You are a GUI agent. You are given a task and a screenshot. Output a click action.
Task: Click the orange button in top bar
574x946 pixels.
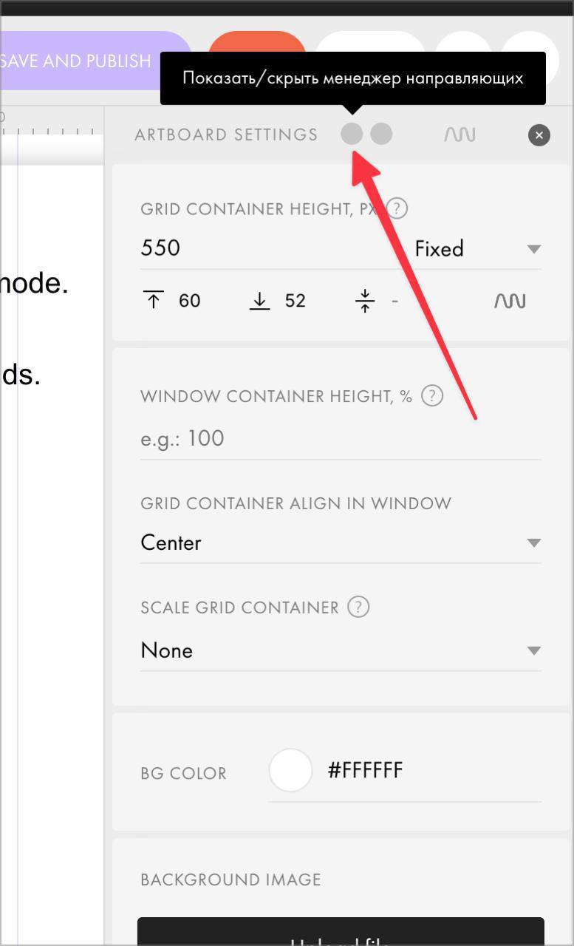pos(257,53)
